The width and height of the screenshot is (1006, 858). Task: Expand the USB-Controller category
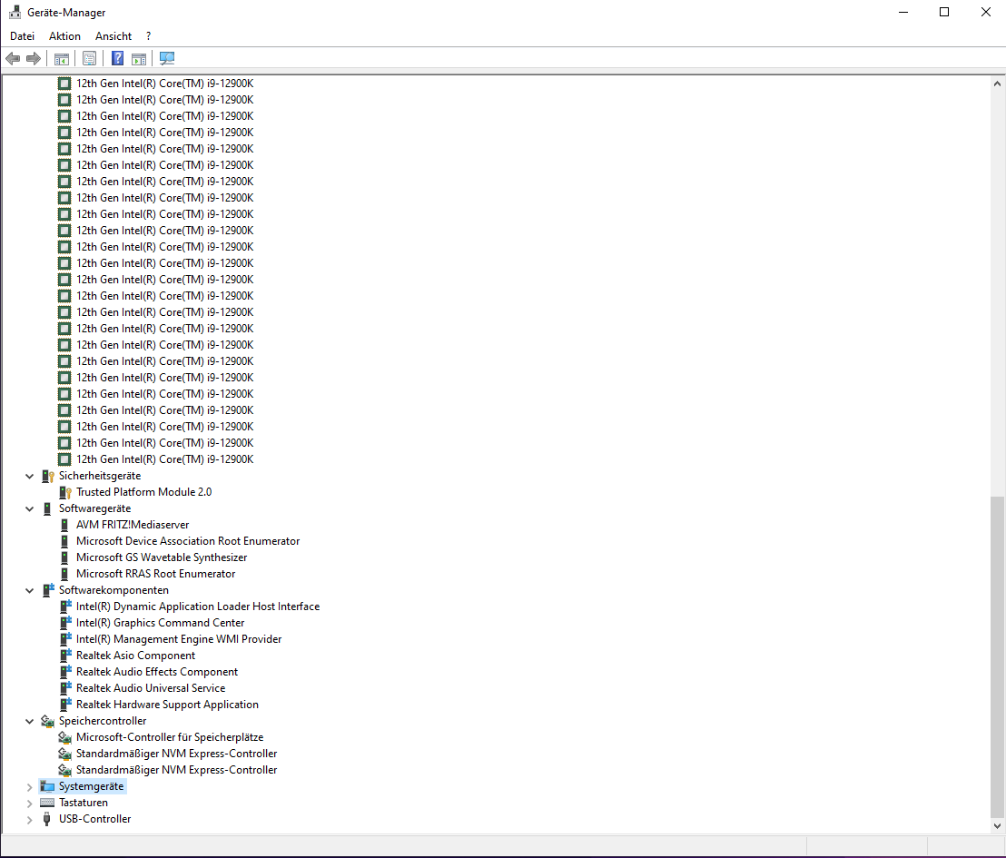30,820
